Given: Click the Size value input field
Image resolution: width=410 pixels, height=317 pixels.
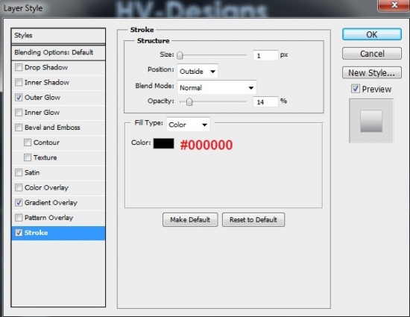Looking at the screenshot, I should coord(265,55).
